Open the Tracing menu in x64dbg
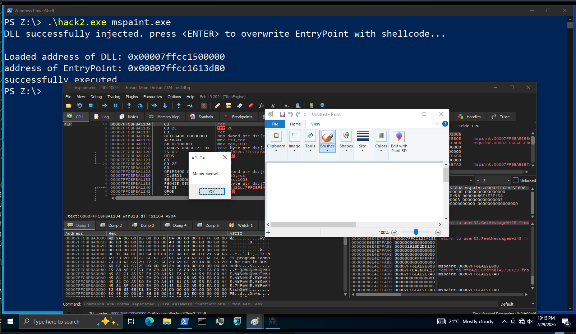576x334 pixels. 114,97
